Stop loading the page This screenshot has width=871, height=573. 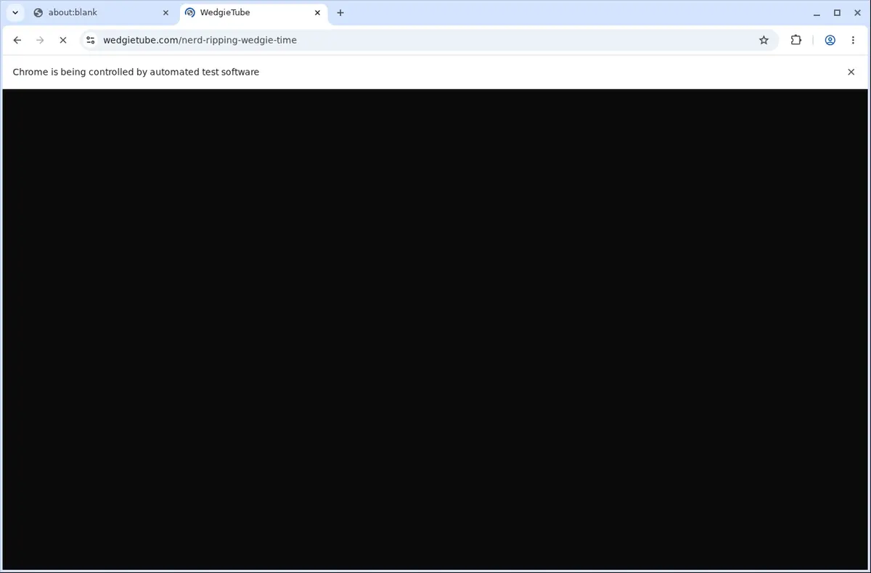pos(62,40)
